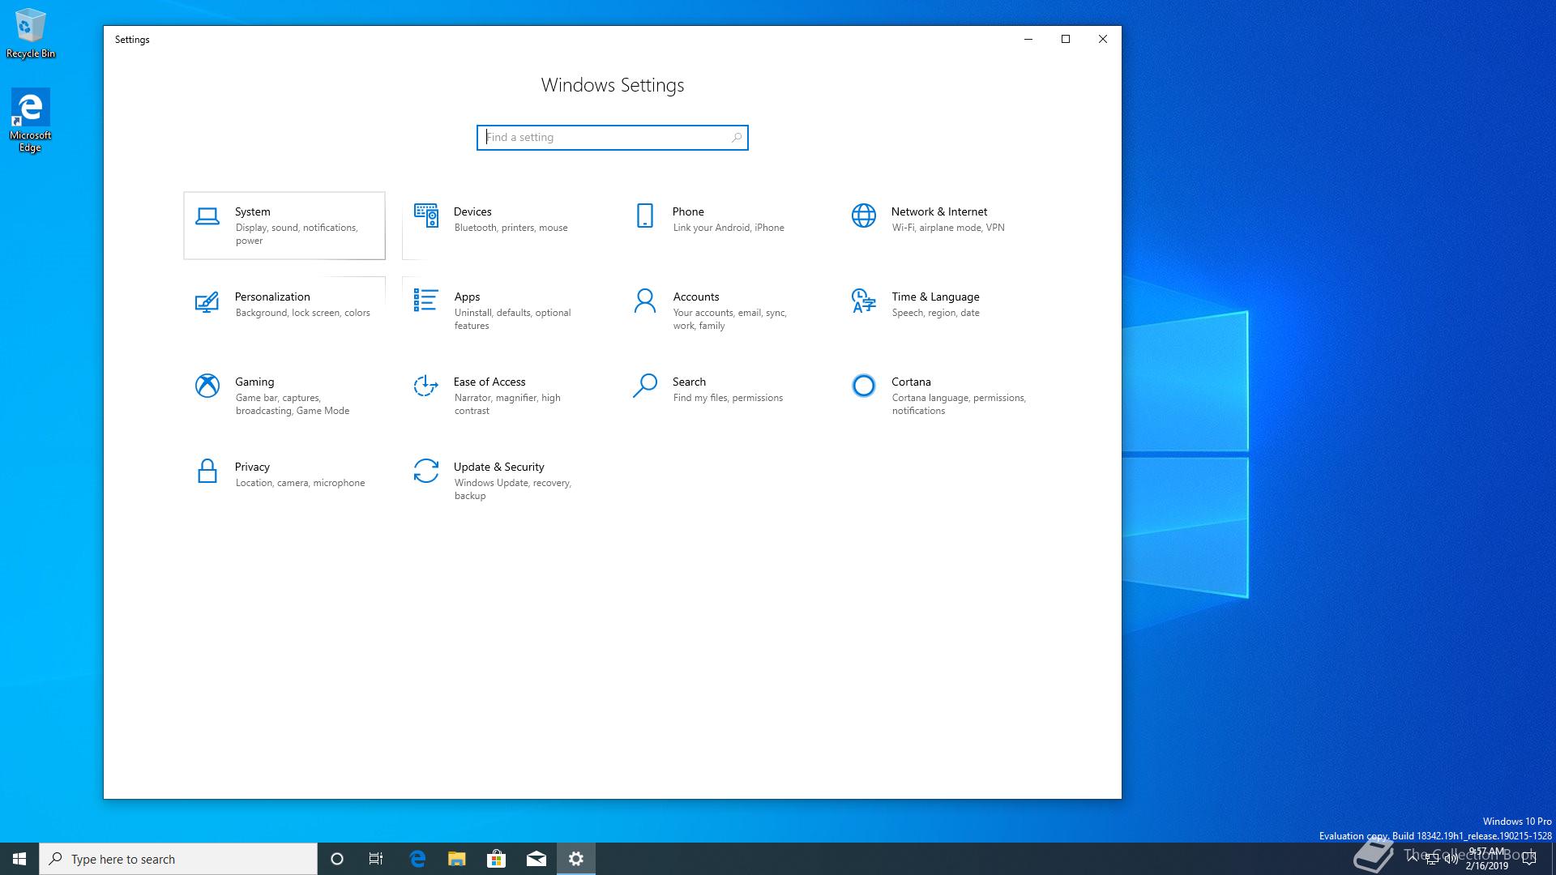This screenshot has height=875, width=1556.
Task: Click the taskbar 'Type here to search' box
Action: coord(178,859)
